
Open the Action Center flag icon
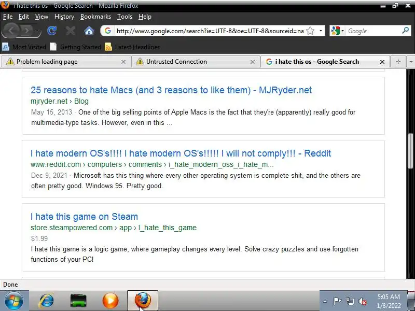(x=338, y=301)
